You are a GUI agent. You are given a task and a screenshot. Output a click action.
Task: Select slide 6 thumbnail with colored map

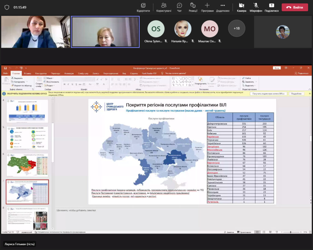27,165
